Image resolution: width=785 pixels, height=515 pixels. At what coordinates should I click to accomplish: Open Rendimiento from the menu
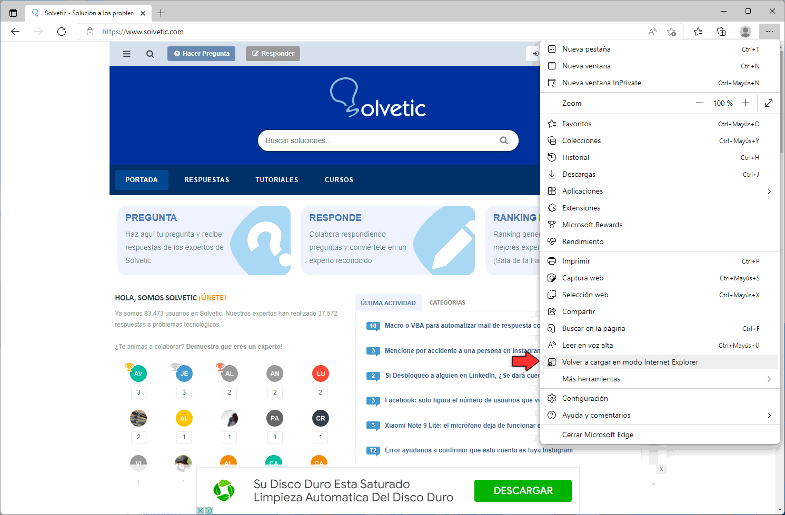[660, 241]
